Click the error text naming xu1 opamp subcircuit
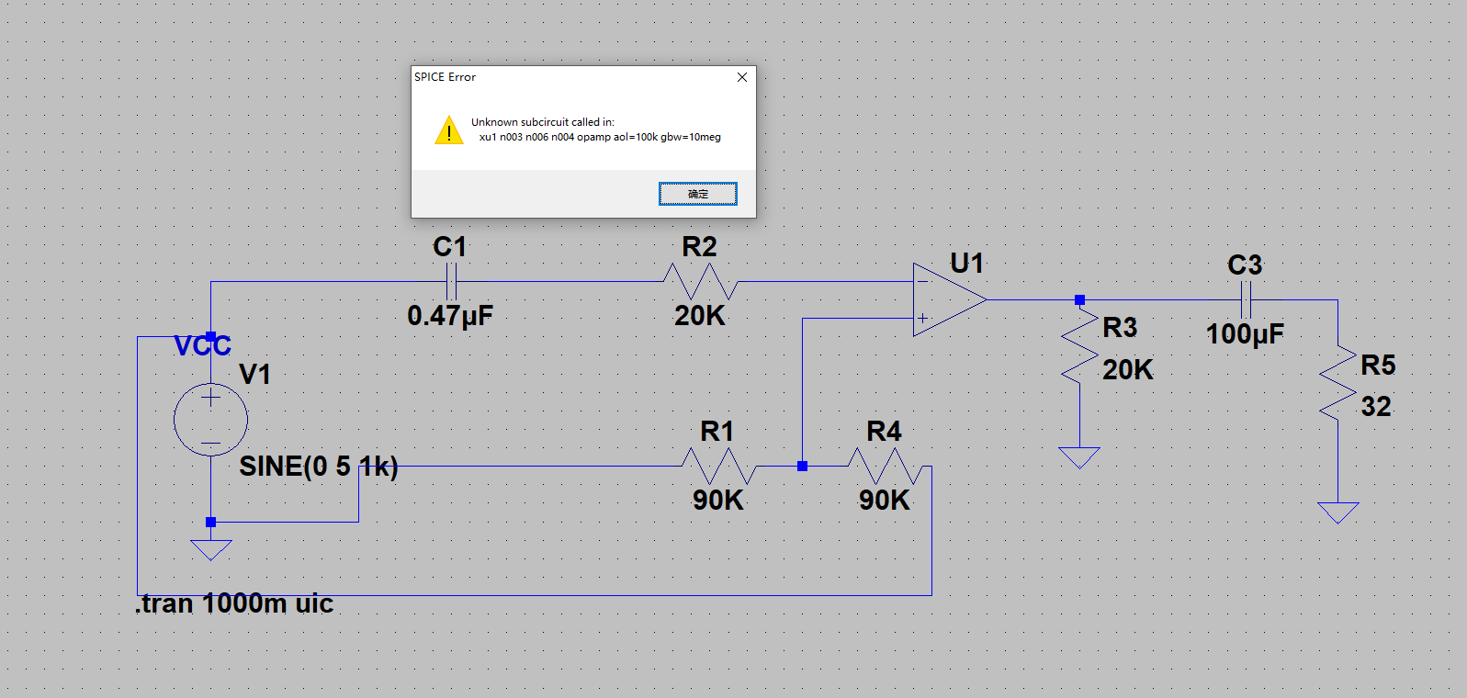 (x=600, y=137)
